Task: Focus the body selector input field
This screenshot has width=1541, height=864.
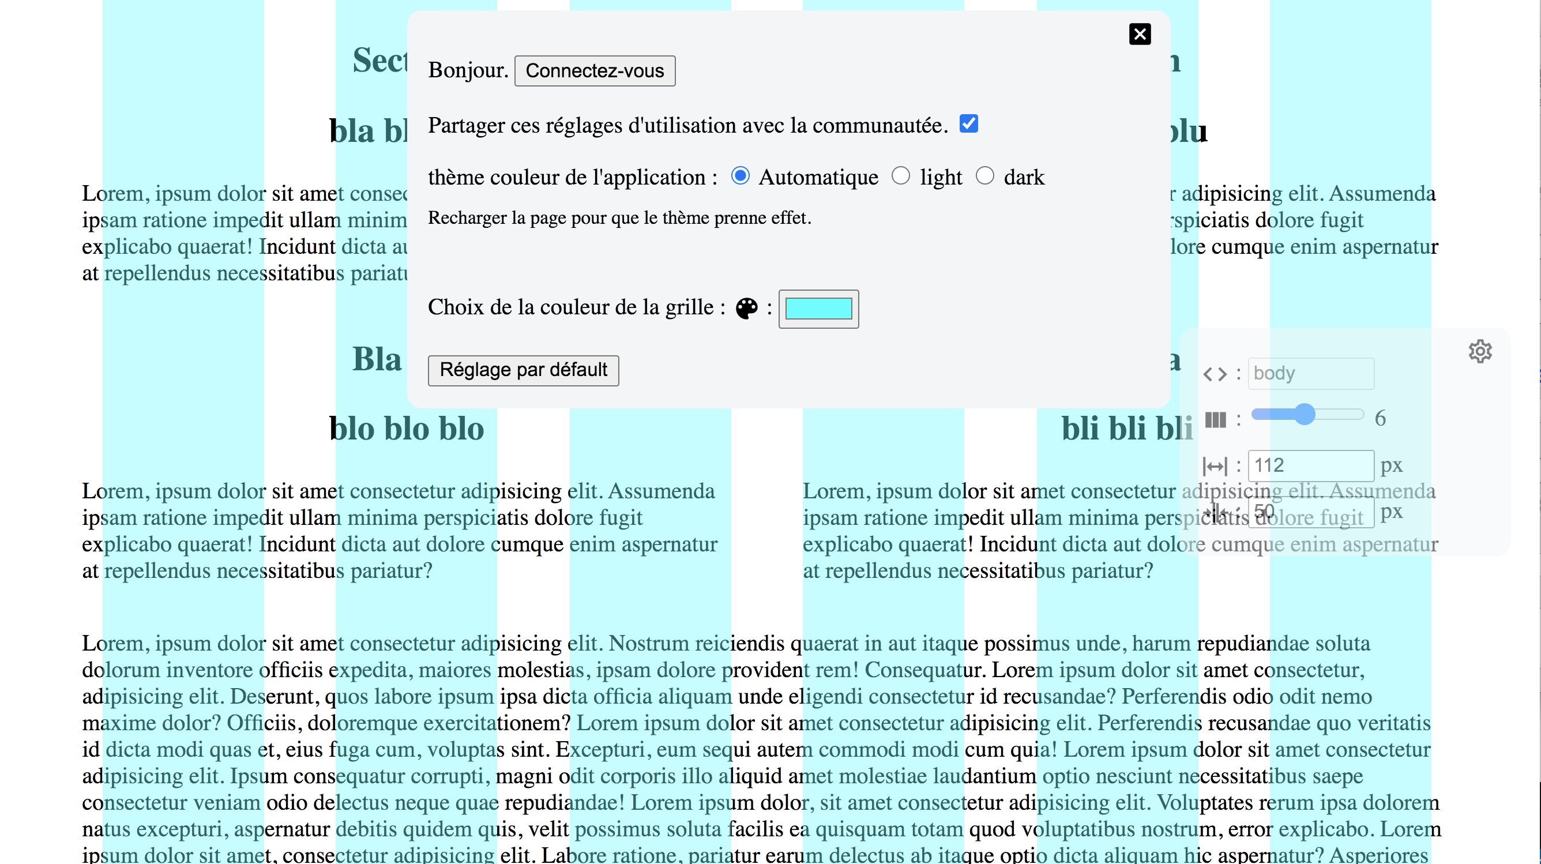Action: point(1310,373)
